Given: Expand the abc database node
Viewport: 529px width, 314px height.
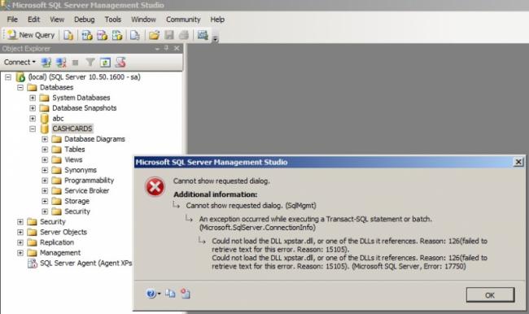Looking at the screenshot, I should coord(33,119).
